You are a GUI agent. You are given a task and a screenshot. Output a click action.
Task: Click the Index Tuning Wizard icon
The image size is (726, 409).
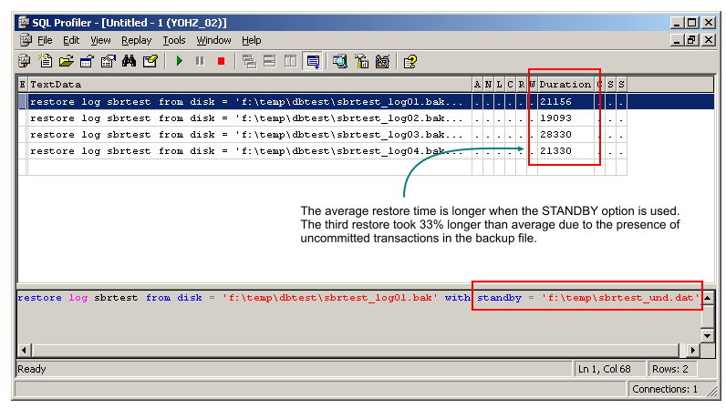click(382, 61)
